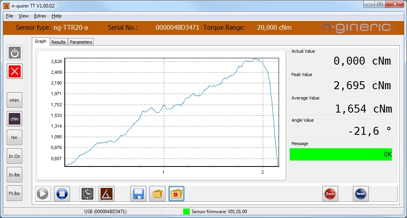This screenshot has height=218, width=407.
Task: Open the File menu
Action: (10, 16)
